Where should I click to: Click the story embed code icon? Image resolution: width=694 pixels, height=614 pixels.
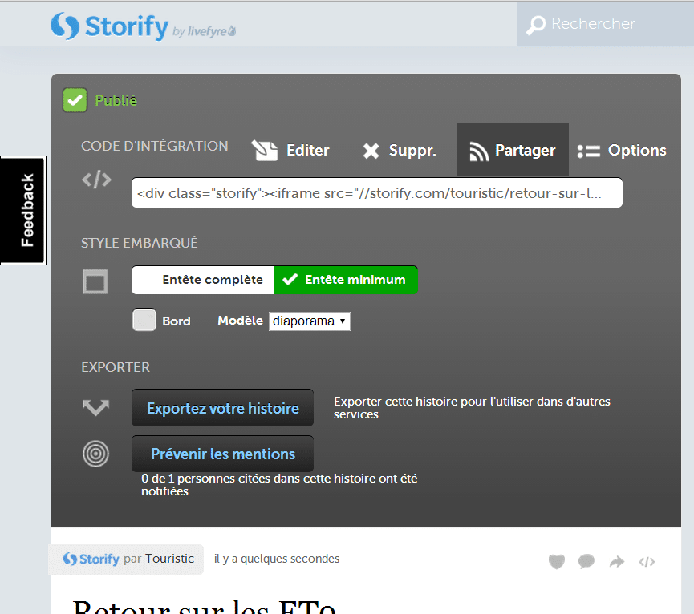(x=647, y=561)
